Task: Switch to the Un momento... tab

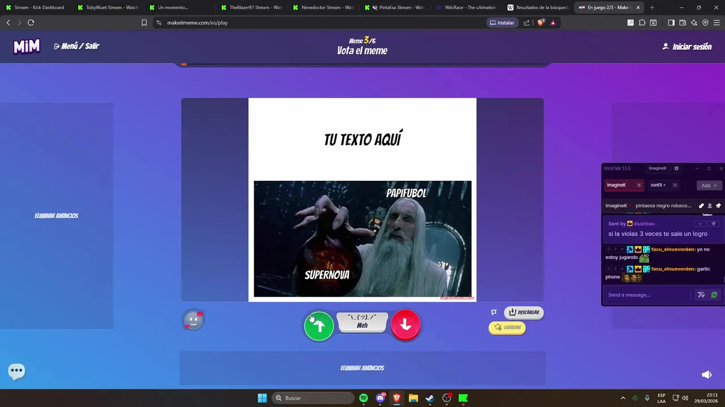Action: pyautogui.click(x=180, y=7)
